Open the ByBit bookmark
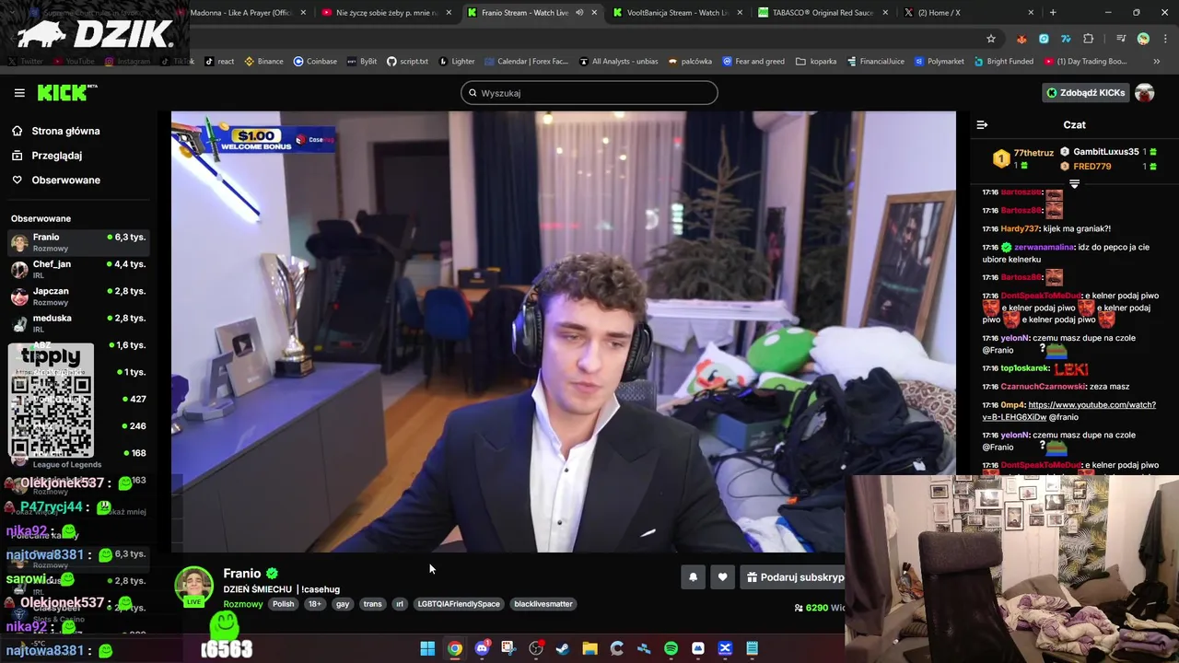Image resolution: width=1179 pixels, height=663 pixels. (362, 62)
